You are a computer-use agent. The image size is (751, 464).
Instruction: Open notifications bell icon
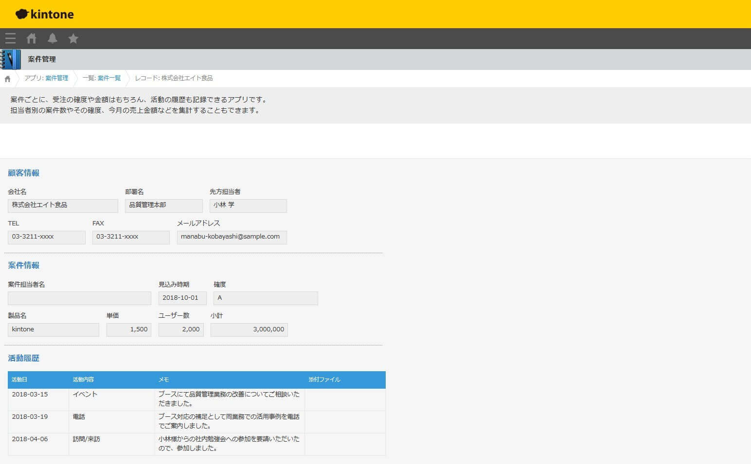tap(53, 38)
